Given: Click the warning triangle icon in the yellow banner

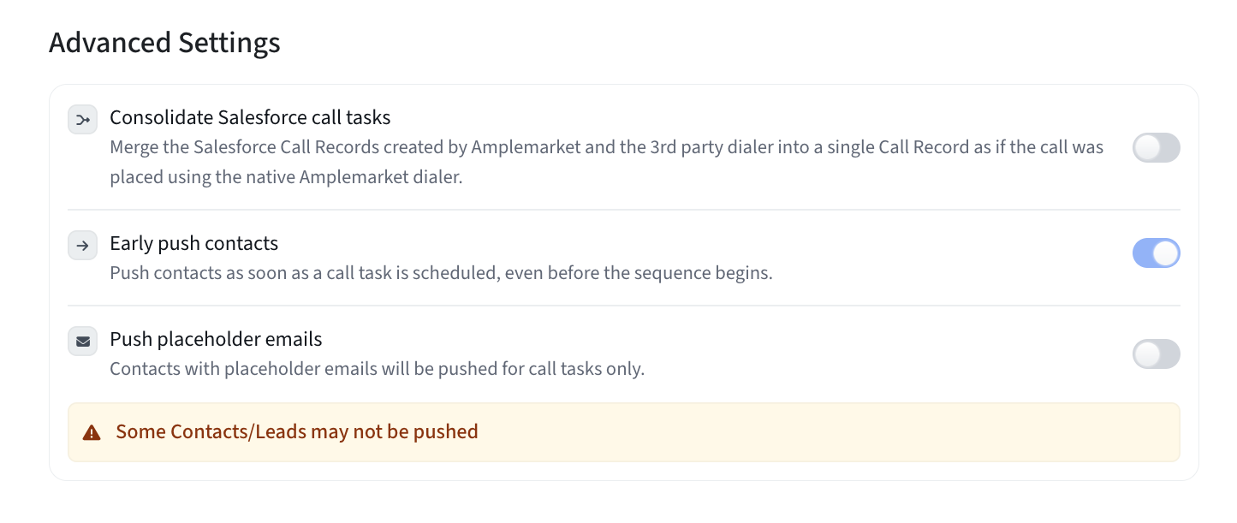Looking at the screenshot, I should (92, 432).
